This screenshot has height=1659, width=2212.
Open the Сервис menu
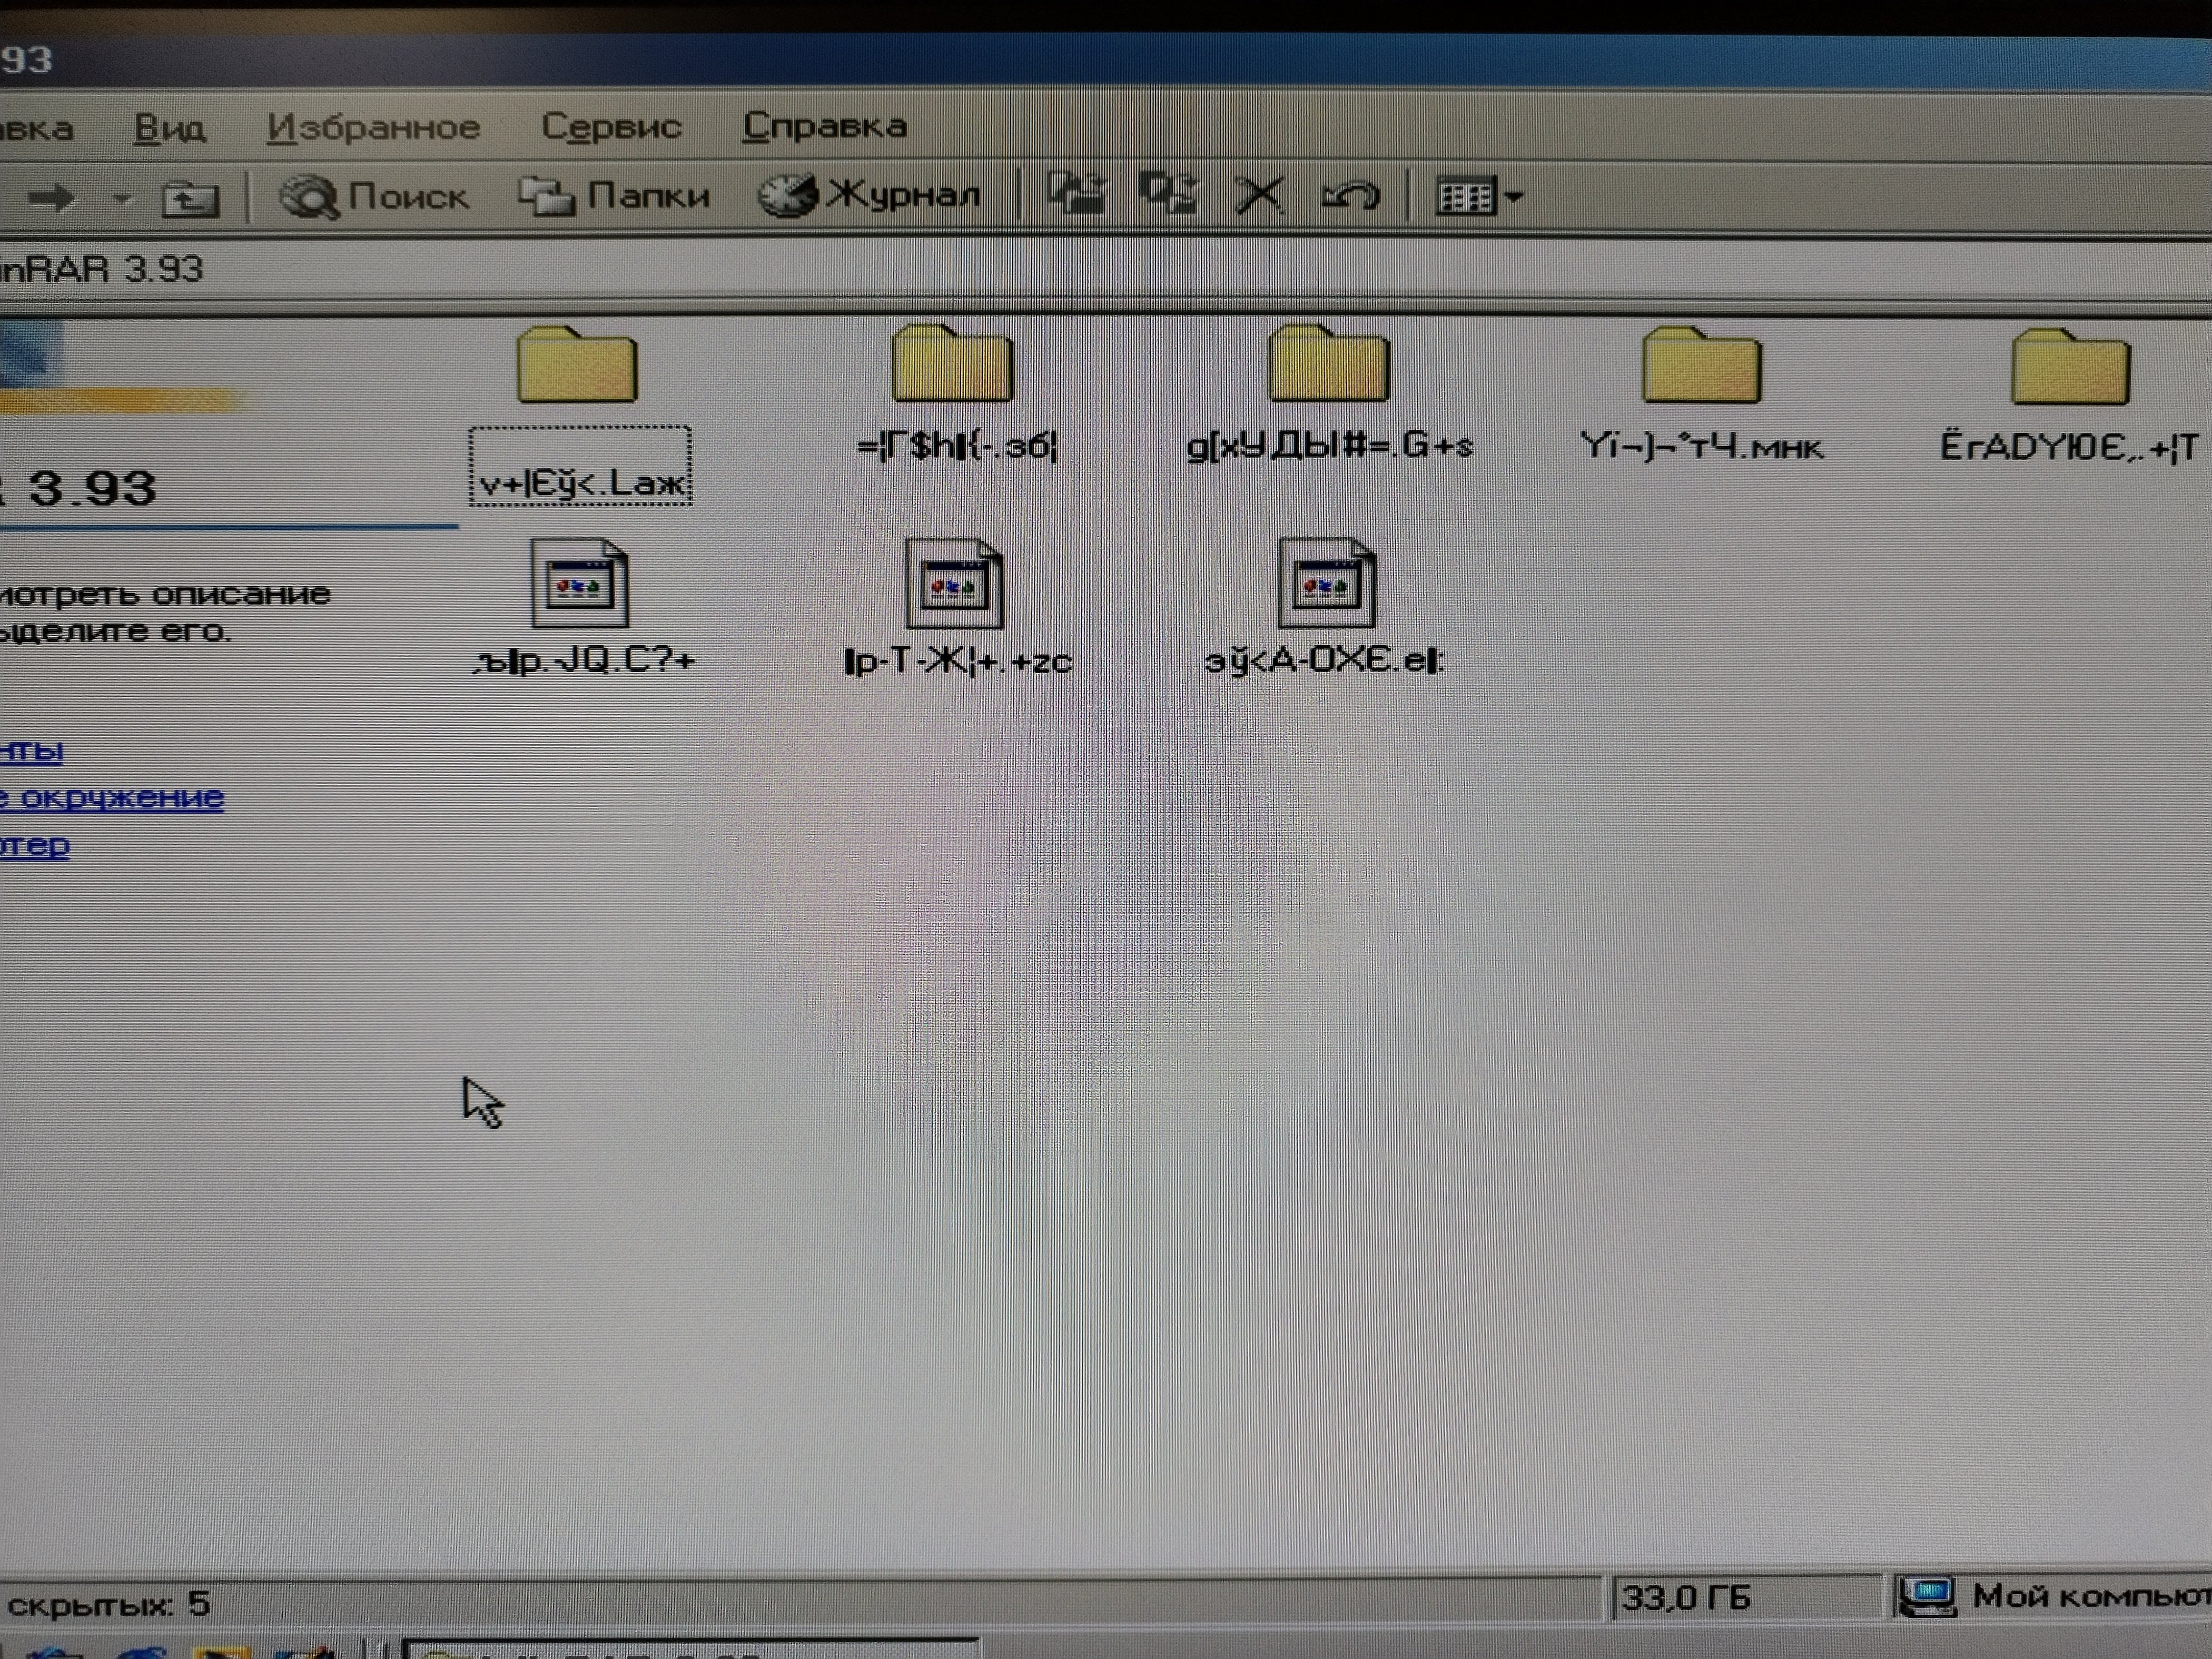click(611, 126)
